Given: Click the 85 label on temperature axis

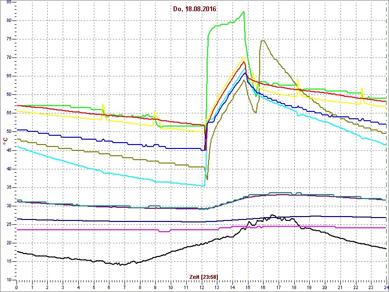Looking at the screenshot, I should tap(8, 2).
